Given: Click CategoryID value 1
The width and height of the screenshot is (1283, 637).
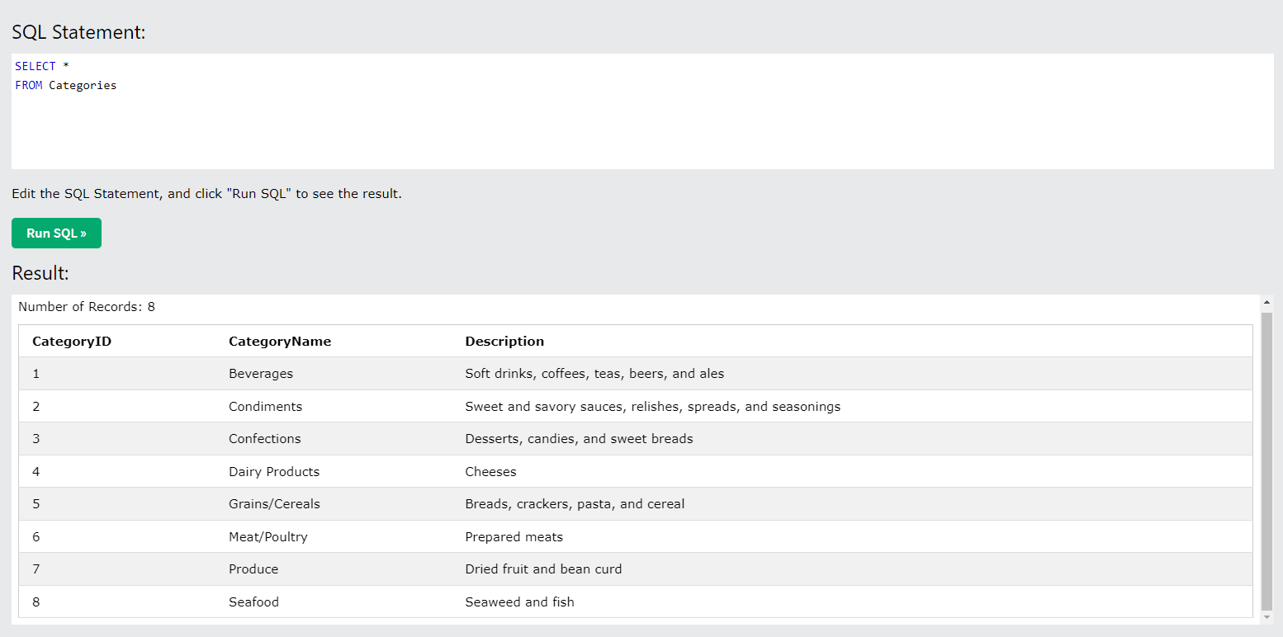Looking at the screenshot, I should pos(36,374).
